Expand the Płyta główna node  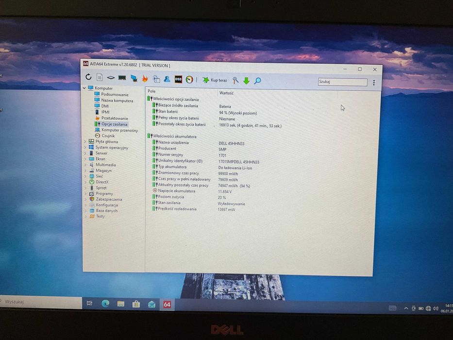point(85,142)
